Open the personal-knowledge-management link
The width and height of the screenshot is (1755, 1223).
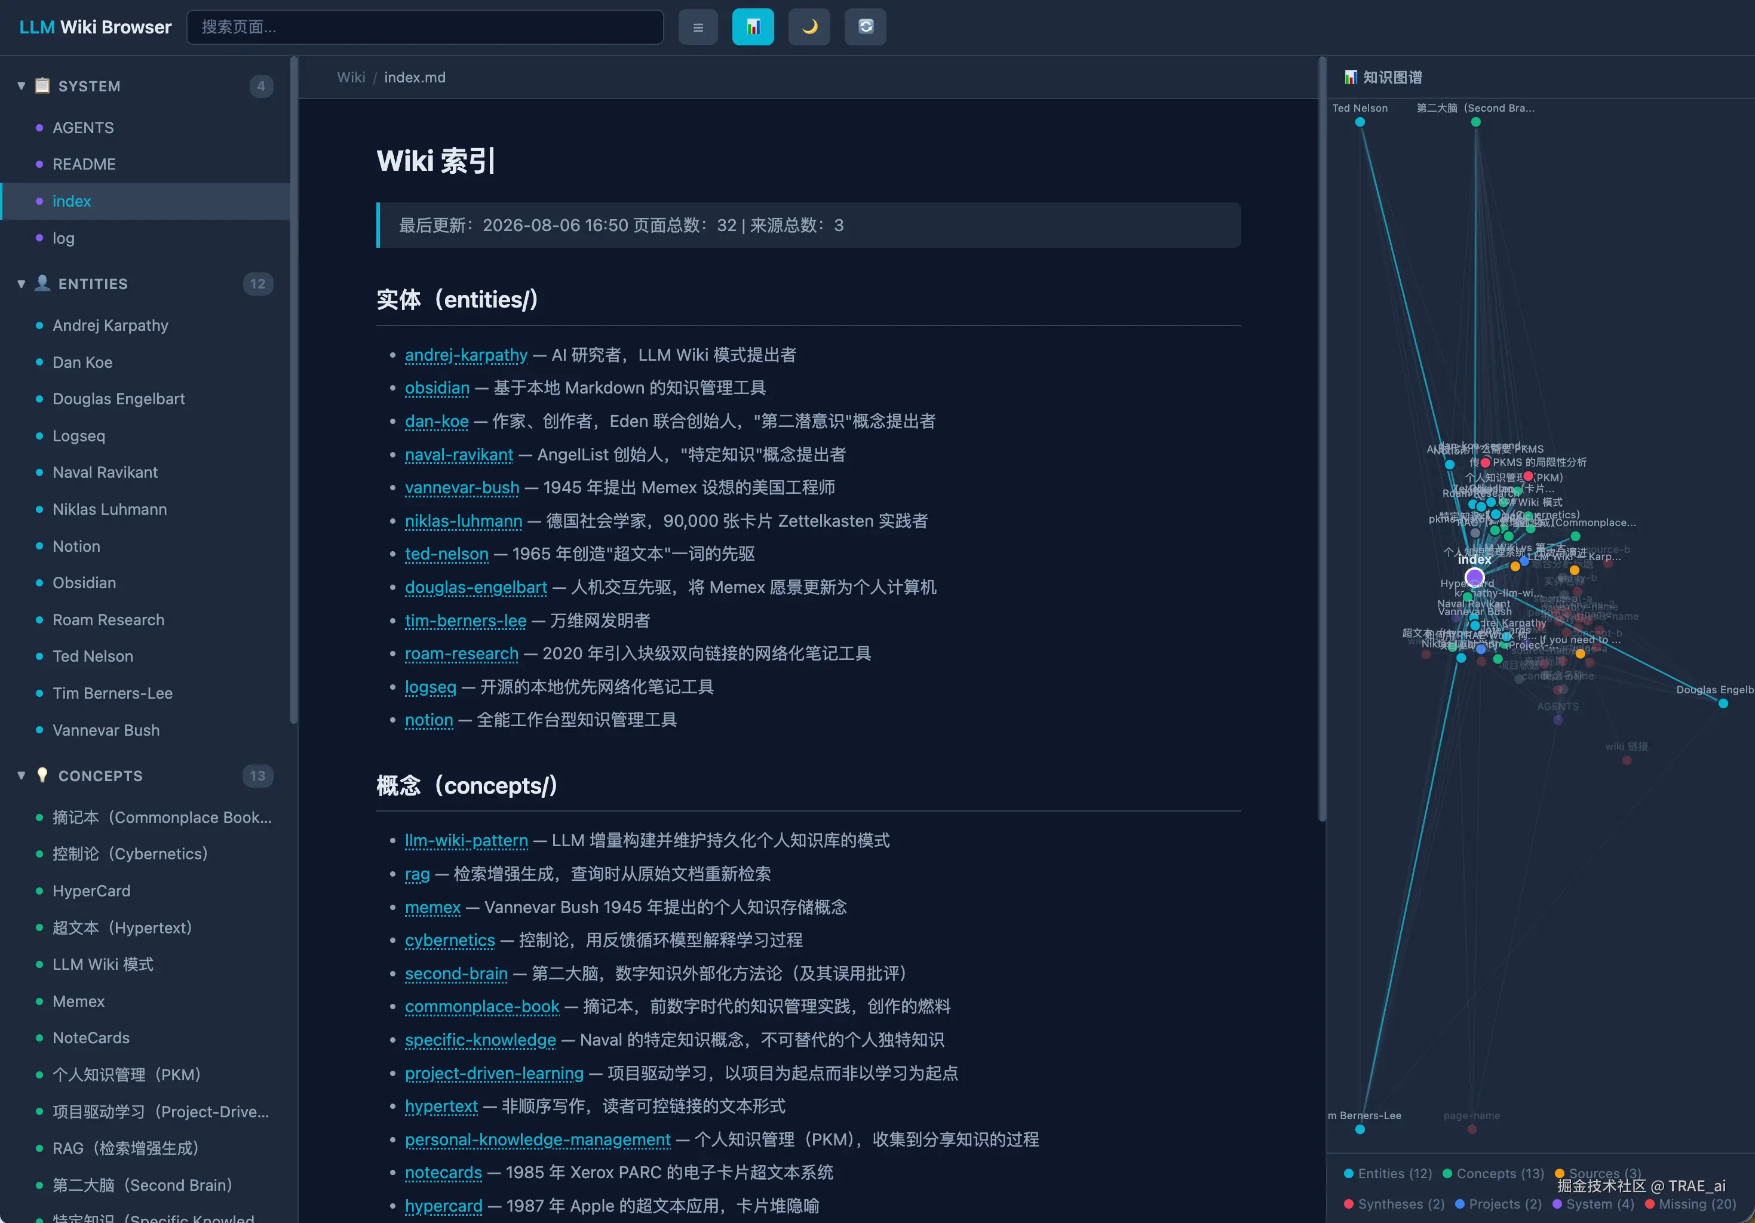point(538,1139)
